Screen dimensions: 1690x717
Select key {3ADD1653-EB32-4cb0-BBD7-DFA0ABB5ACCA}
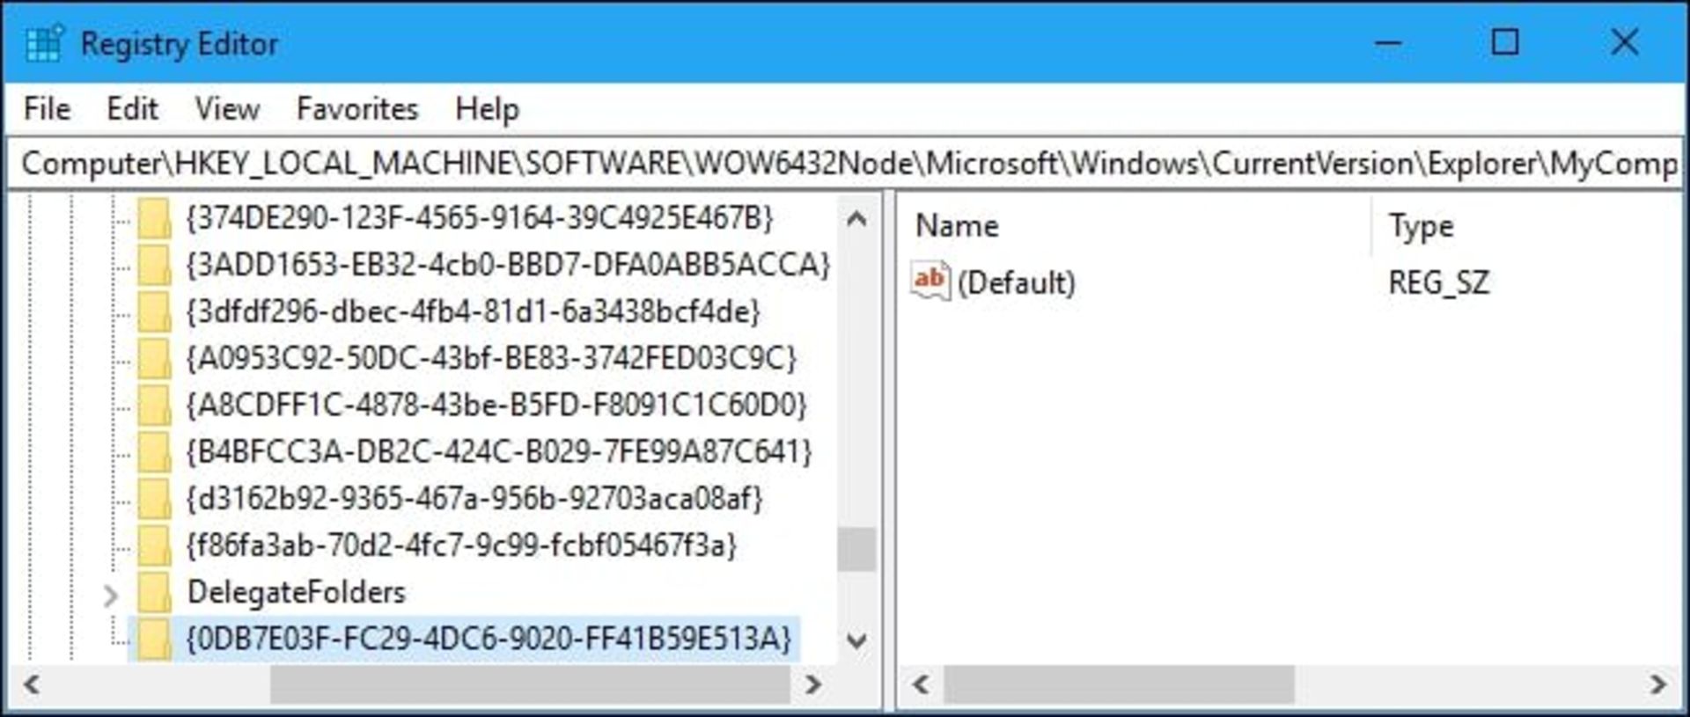pos(508,265)
